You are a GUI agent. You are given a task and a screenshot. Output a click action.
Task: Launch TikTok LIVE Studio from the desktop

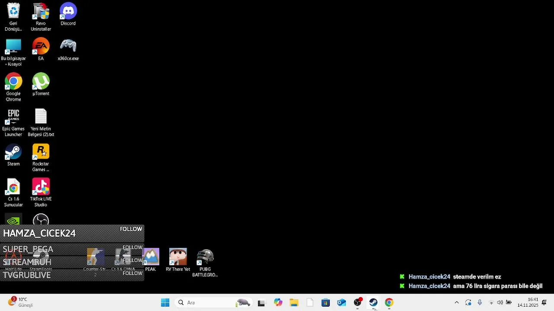[41, 193]
